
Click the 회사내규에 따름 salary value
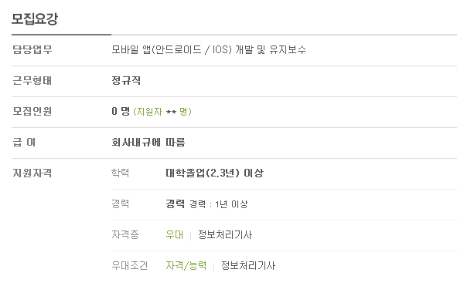click(x=148, y=143)
